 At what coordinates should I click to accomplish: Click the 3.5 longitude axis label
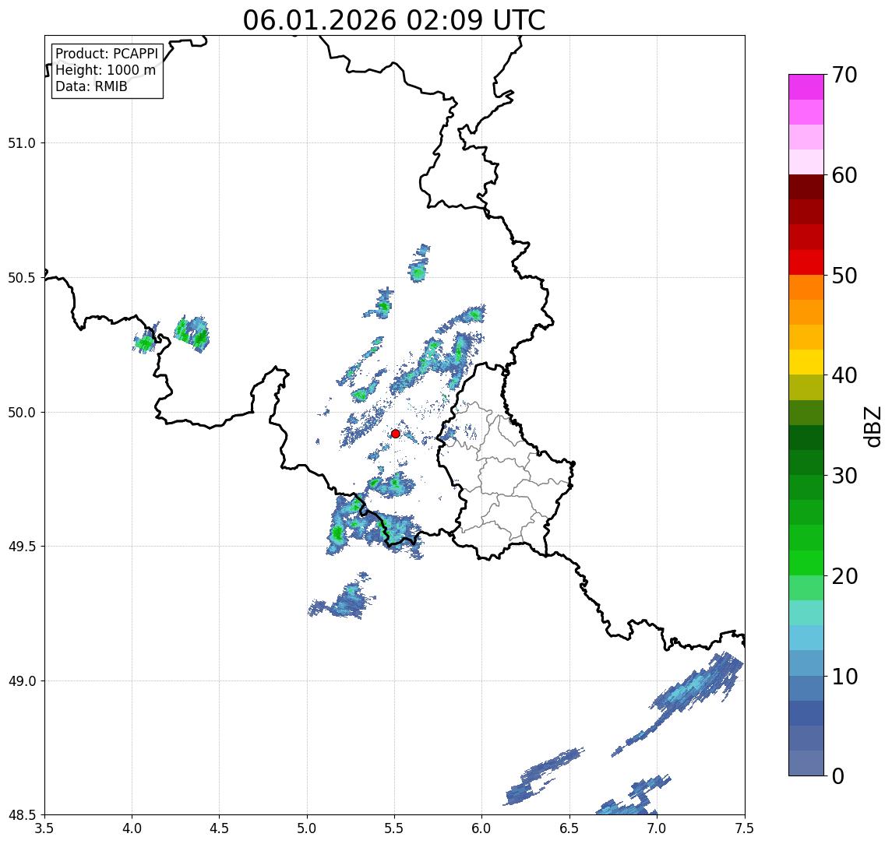pyautogui.click(x=44, y=828)
